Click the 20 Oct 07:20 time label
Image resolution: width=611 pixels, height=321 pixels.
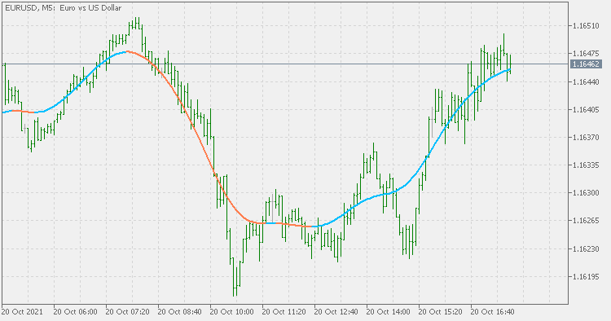coord(127,312)
